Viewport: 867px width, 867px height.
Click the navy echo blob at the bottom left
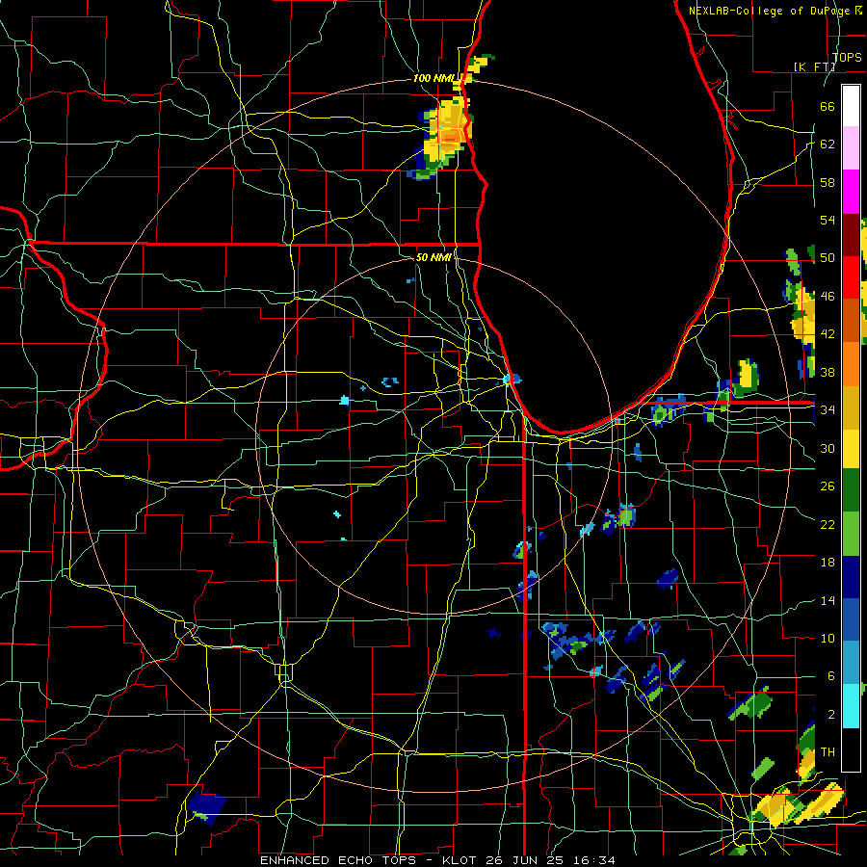point(206,808)
